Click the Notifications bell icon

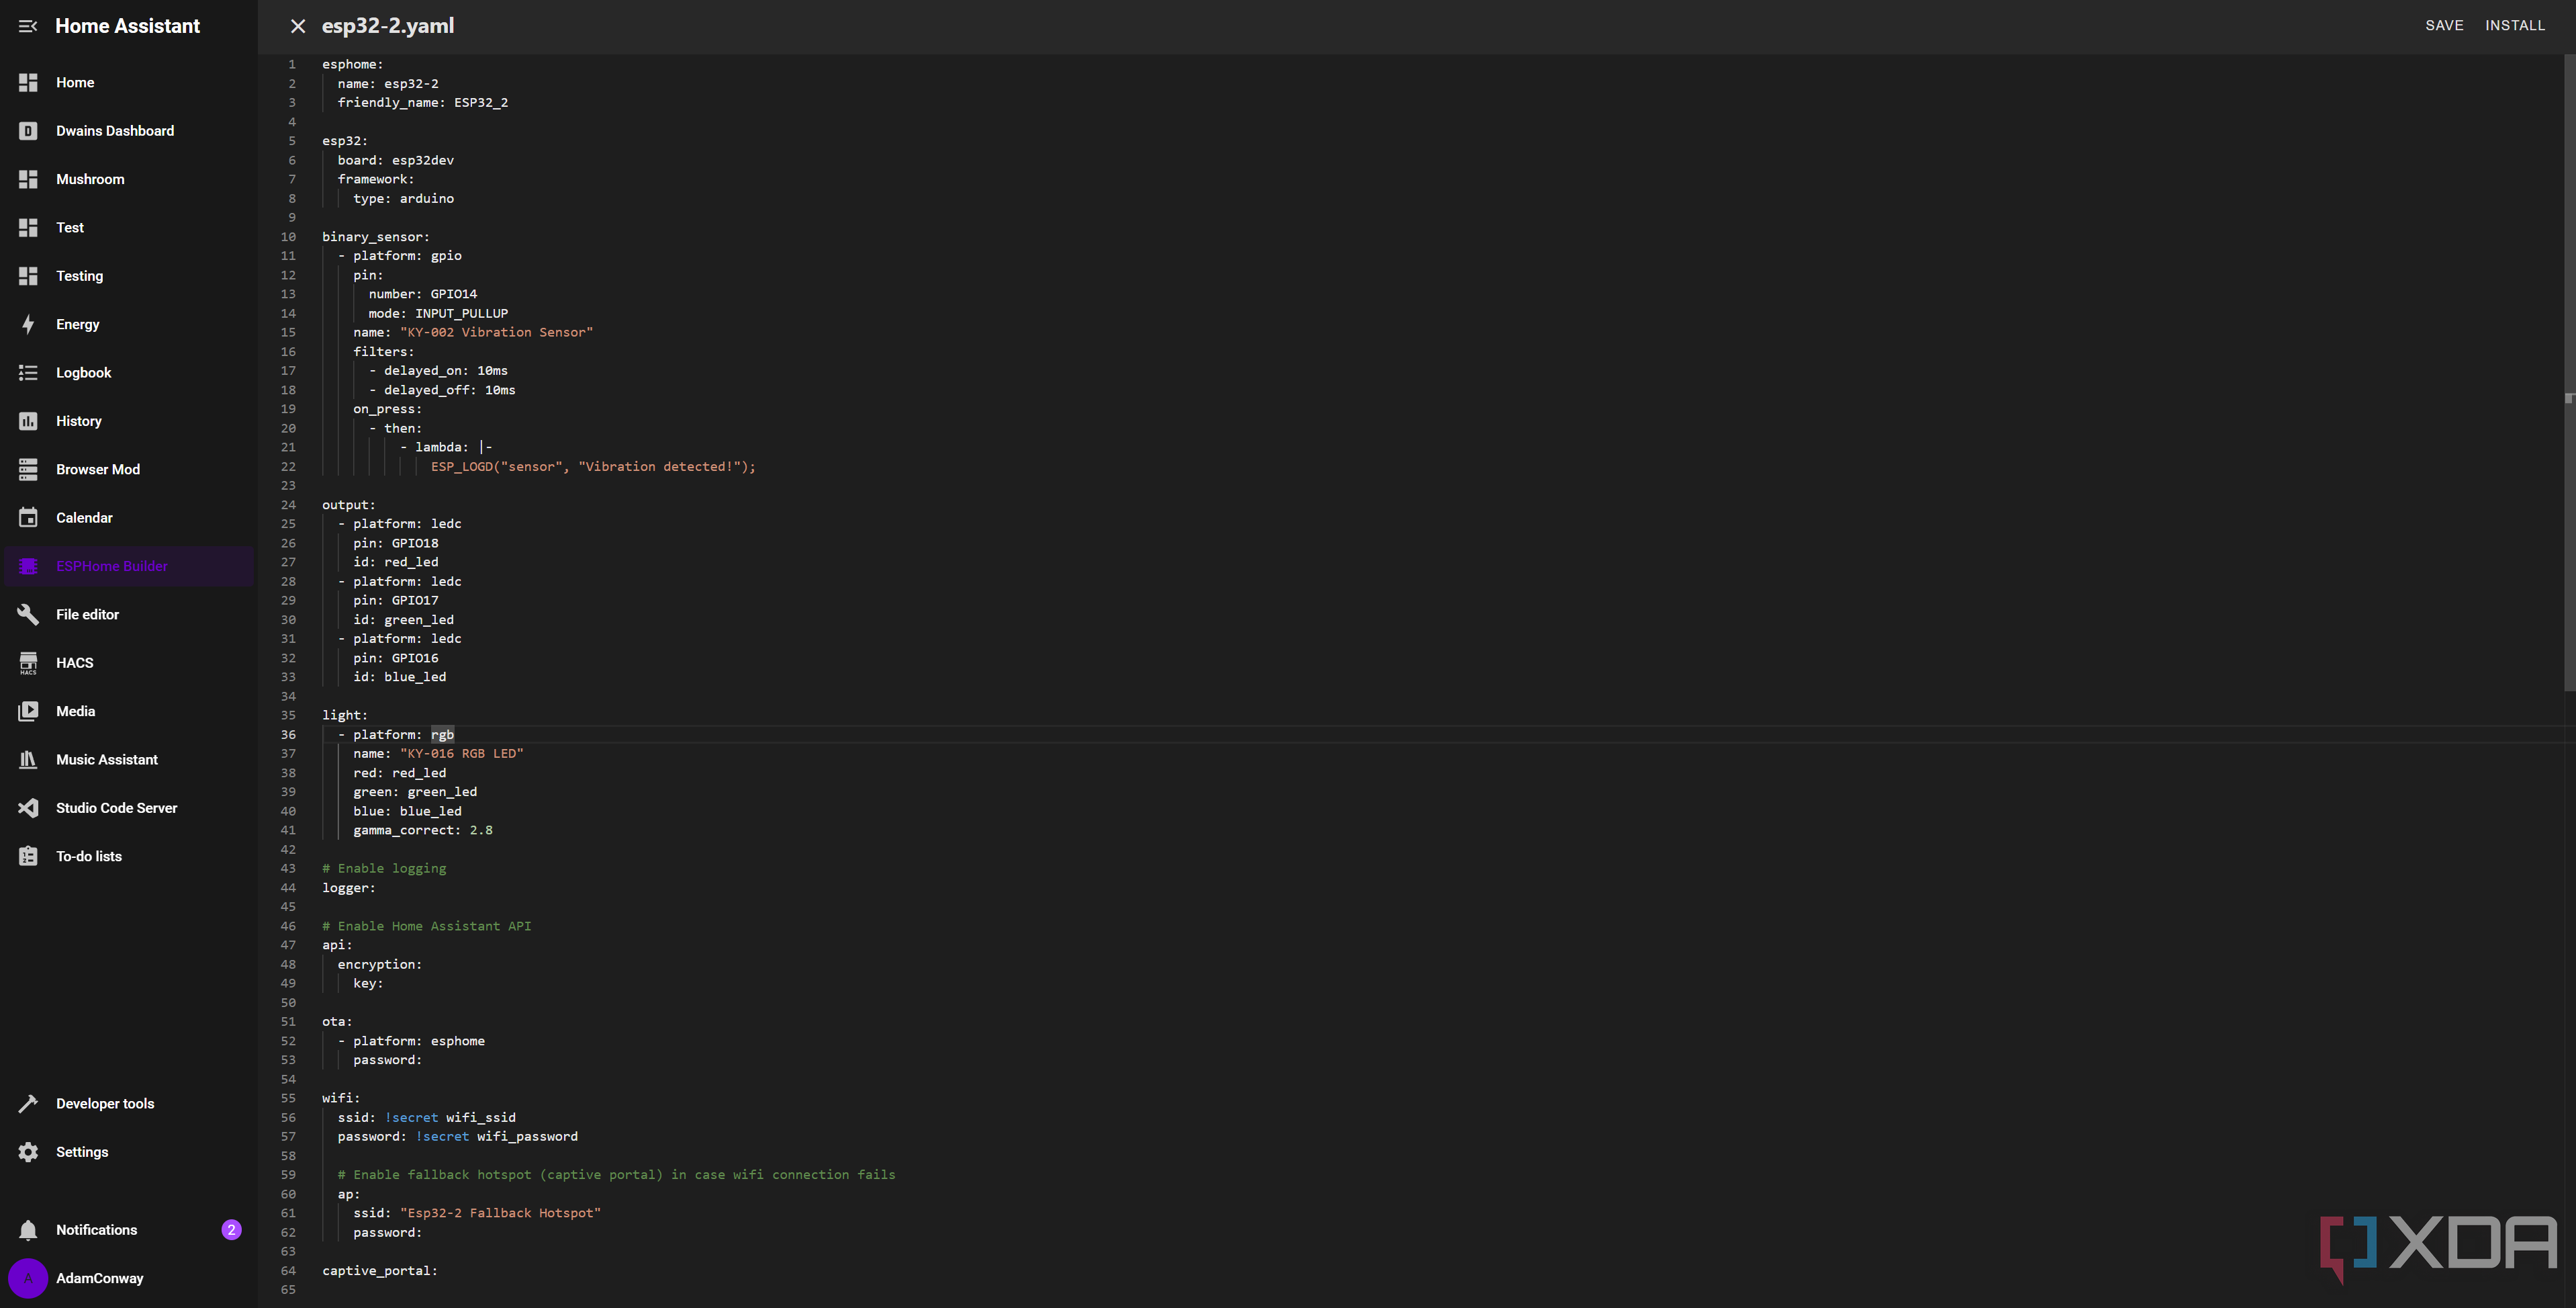point(28,1230)
